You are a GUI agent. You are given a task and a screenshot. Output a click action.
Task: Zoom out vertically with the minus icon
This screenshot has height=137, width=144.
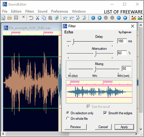pos(84,18)
